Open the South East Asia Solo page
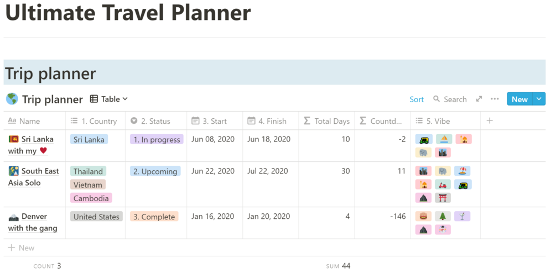Image resolution: width=556 pixels, height=278 pixels. pos(40,171)
